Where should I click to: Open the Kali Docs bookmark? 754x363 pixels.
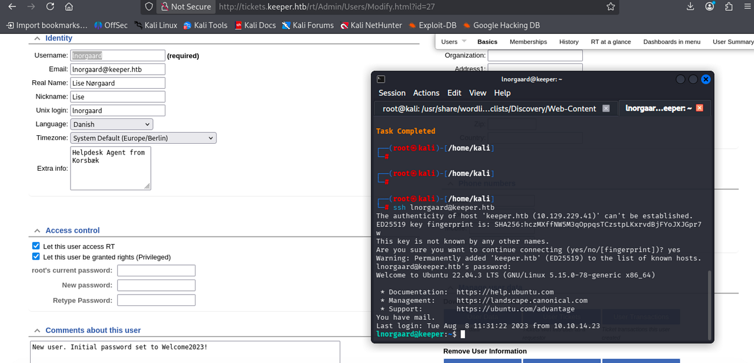255,25
